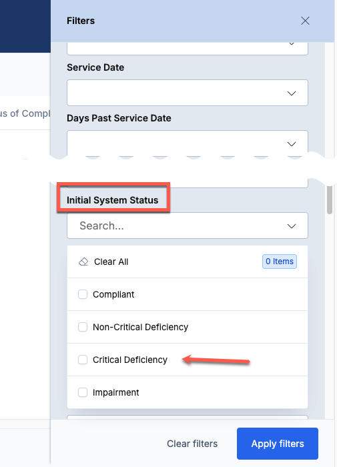This screenshot has height=467, width=337.
Task: Click the Initial System Status heading
Action: coord(112,200)
